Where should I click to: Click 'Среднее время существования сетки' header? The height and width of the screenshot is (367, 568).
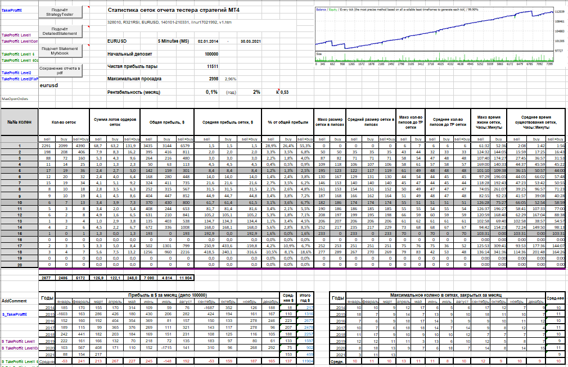click(x=536, y=123)
